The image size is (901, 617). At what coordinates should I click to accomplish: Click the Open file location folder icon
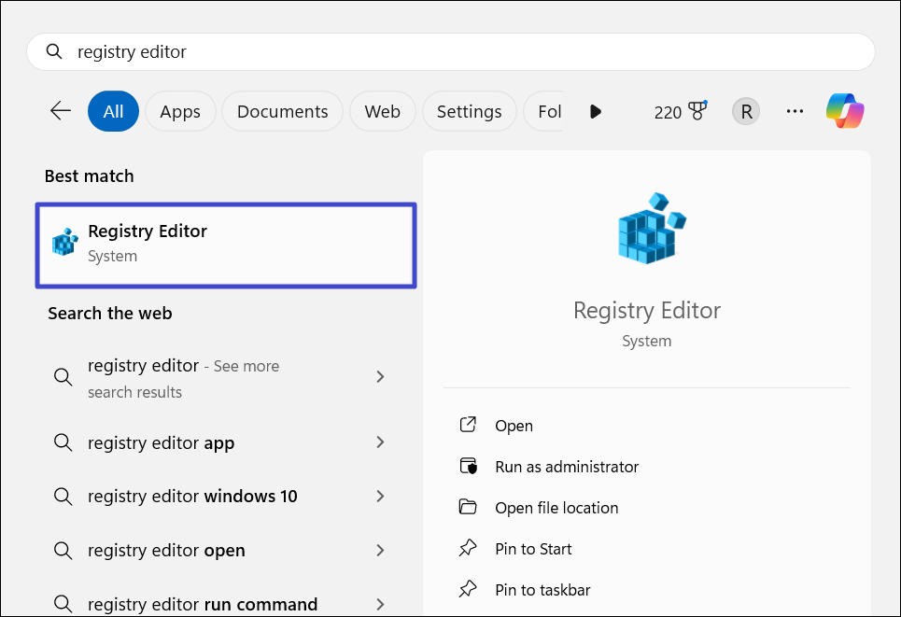pos(469,508)
